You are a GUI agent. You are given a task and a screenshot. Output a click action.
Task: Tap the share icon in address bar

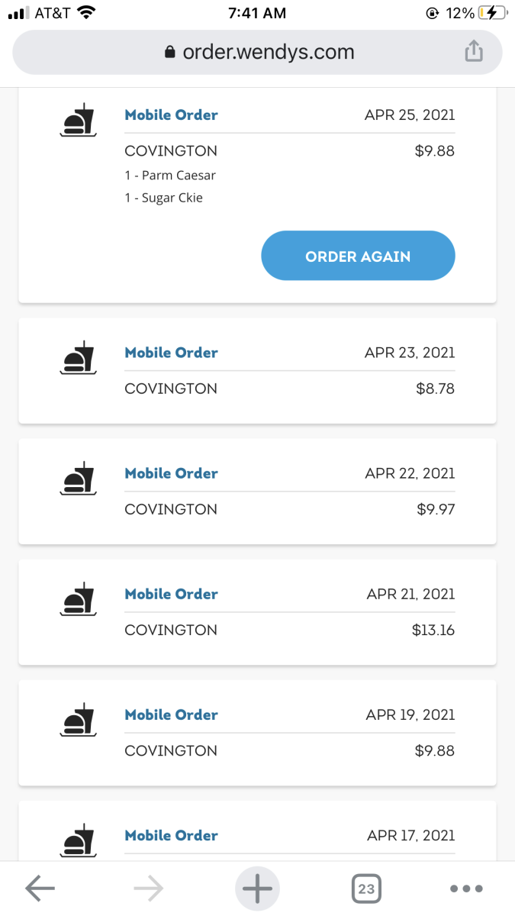tap(474, 52)
